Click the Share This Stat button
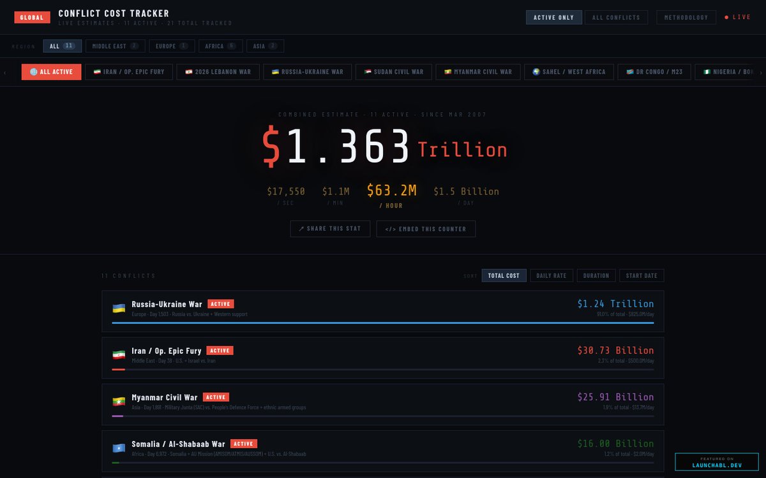 click(x=330, y=229)
